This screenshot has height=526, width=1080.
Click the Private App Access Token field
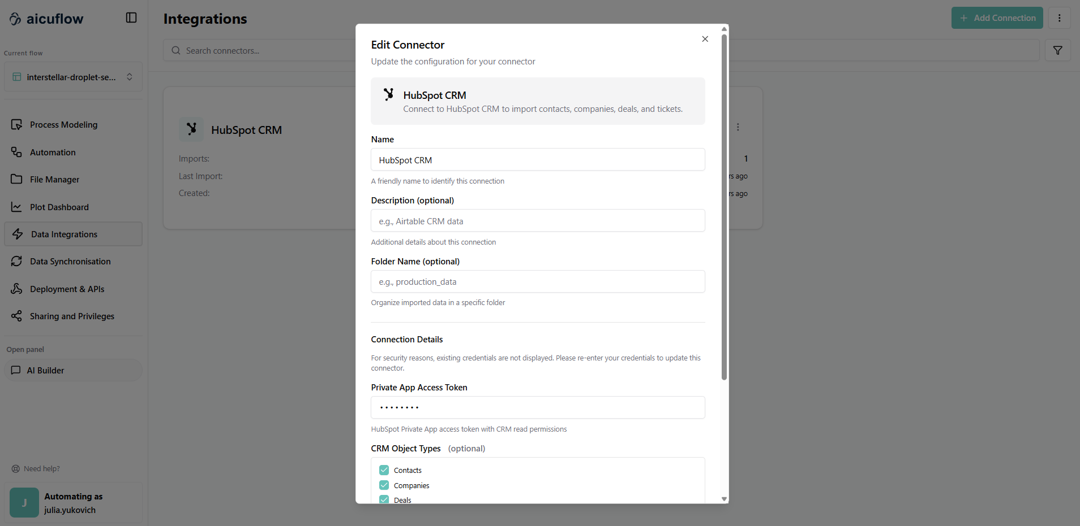coord(537,407)
